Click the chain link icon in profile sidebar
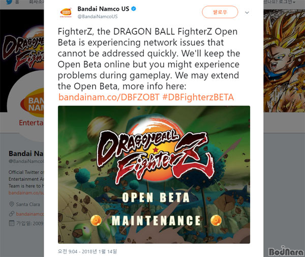The width and height of the screenshot is (305, 257). [x=12, y=214]
